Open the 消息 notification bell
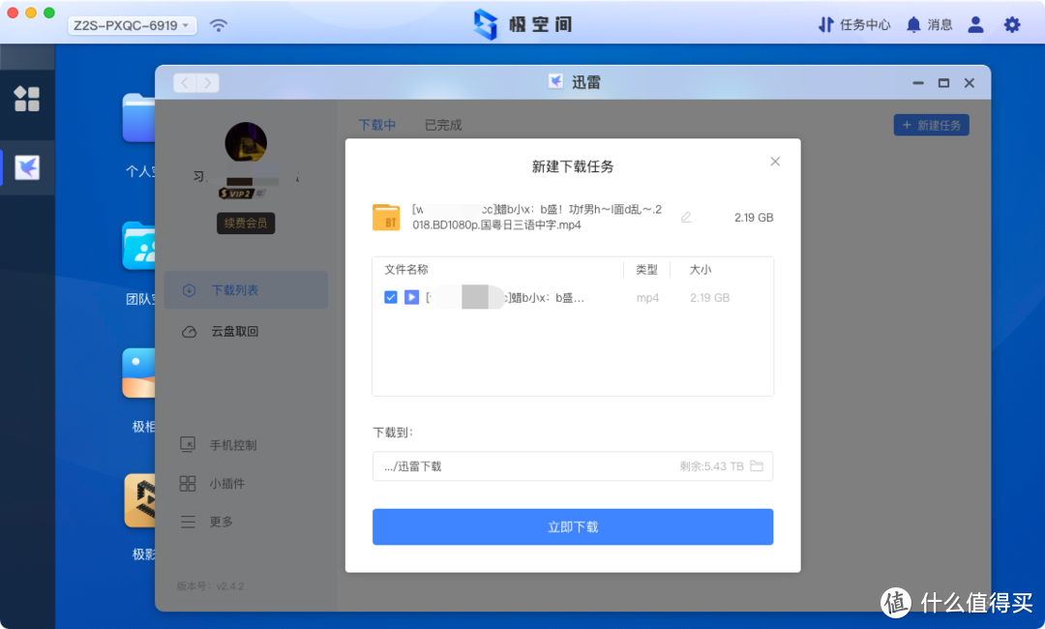The height and width of the screenshot is (629, 1045). (x=929, y=24)
